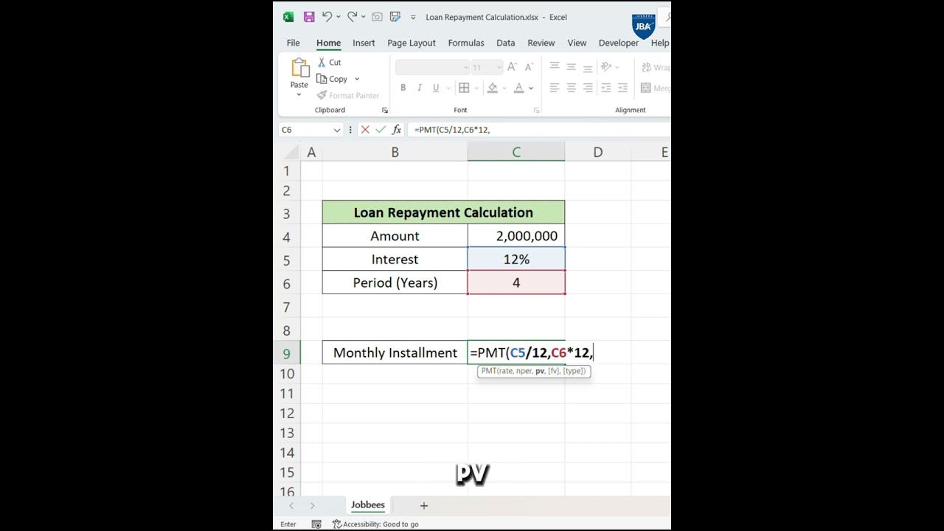Select the Jobbees sheet tab

pyautogui.click(x=368, y=505)
